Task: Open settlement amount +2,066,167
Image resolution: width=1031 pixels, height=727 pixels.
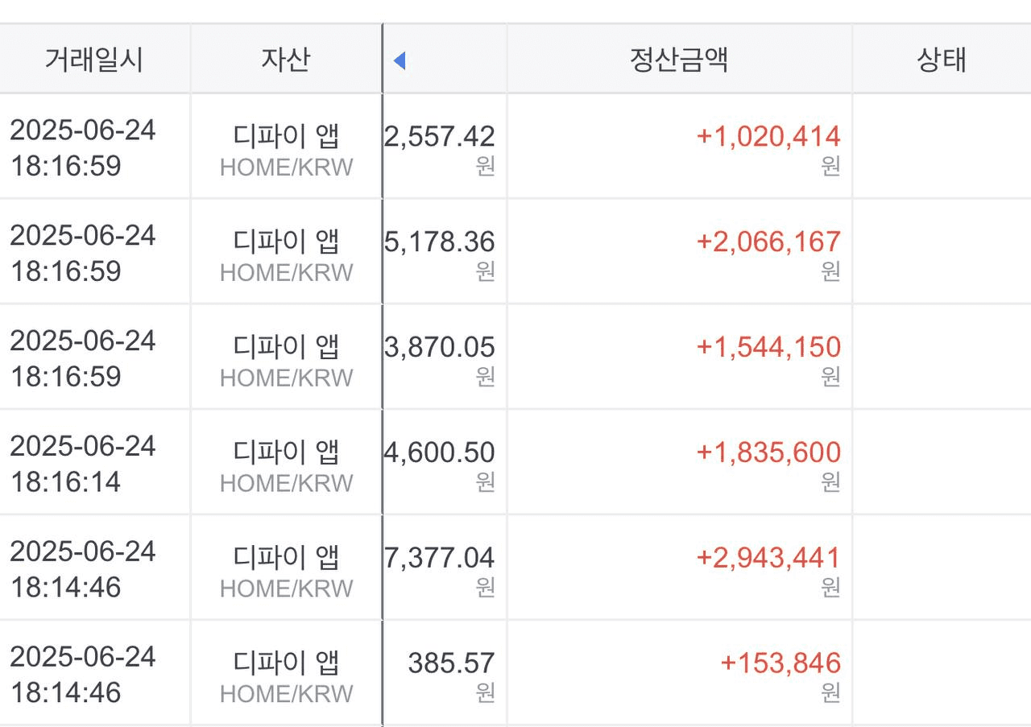Action: (x=768, y=242)
